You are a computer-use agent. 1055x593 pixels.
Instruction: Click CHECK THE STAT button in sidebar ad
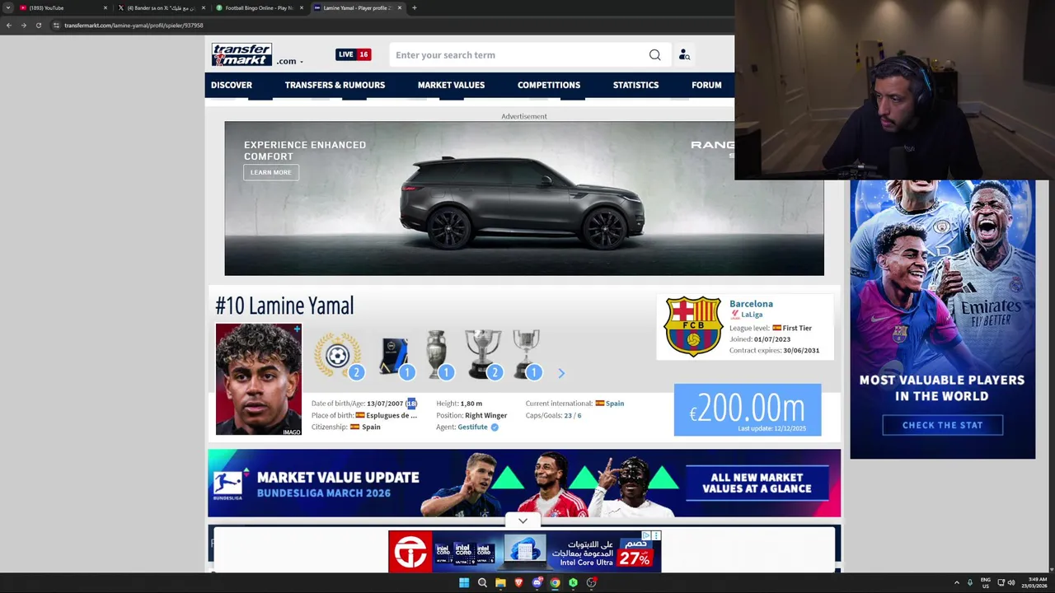942,425
